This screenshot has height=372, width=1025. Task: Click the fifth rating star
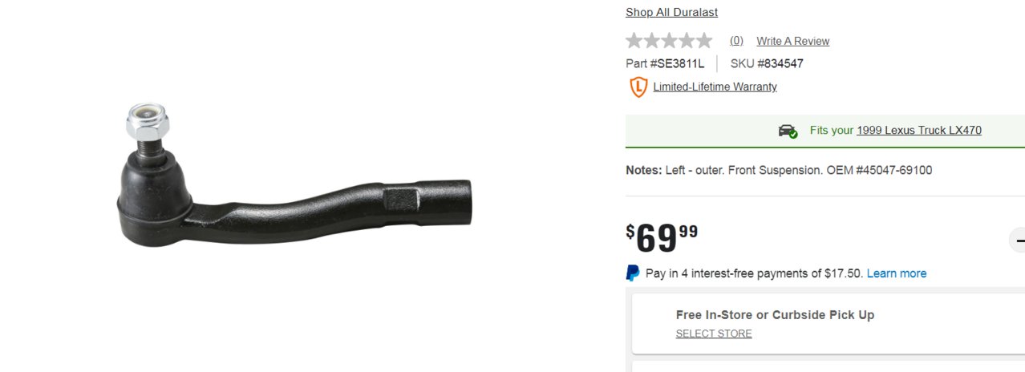(703, 41)
